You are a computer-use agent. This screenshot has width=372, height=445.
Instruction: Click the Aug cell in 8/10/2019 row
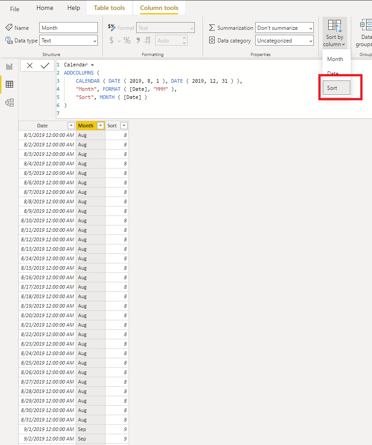point(90,220)
